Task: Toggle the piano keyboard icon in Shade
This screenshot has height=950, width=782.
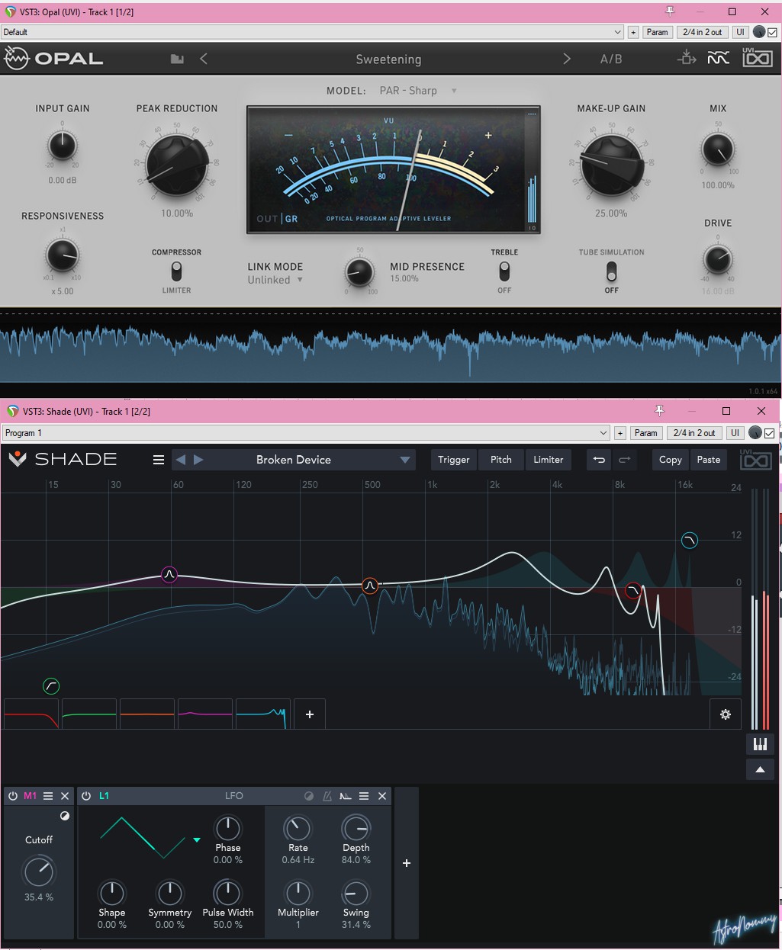Action: tap(760, 744)
